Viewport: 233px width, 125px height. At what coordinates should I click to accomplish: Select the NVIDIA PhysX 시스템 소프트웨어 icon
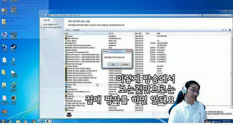coord(66,78)
